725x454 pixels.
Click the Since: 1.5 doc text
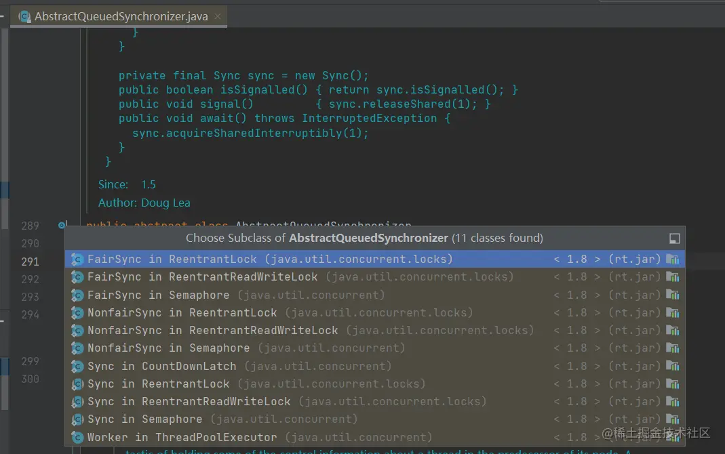[127, 184]
